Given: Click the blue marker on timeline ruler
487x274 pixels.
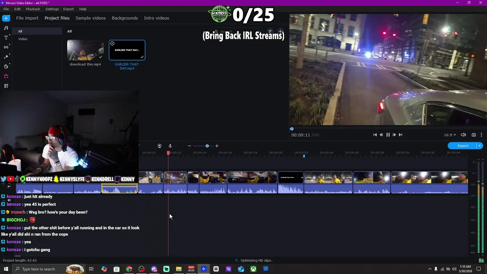Looking at the screenshot, I should 304,156.
